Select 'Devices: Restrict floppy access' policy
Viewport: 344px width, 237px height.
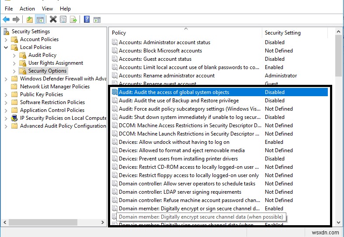click(219, 175)
